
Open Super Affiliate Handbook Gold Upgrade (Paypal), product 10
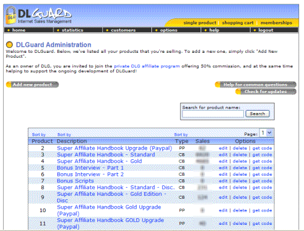(109, 210)
